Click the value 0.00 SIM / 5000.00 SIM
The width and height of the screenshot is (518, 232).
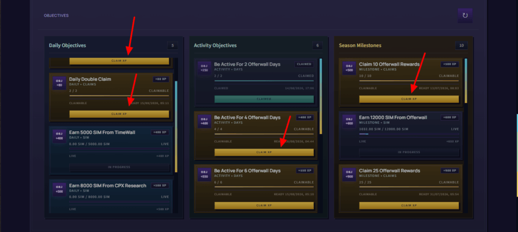tap(90, 144)
